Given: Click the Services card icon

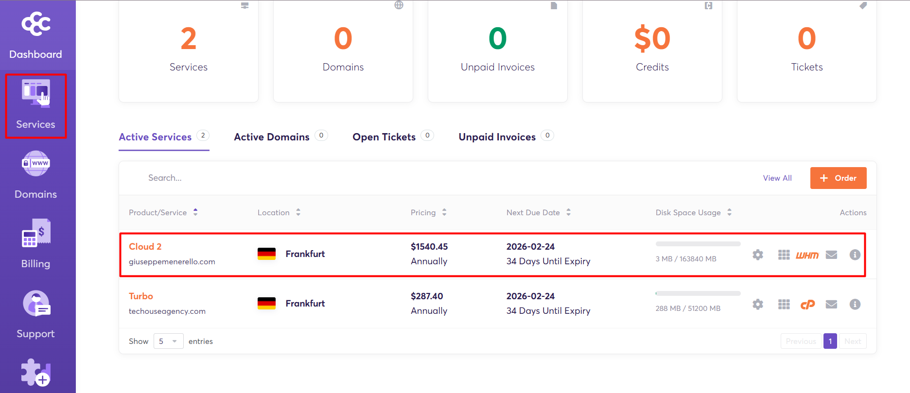Looking at the screenshot, I should pos(245,6).
